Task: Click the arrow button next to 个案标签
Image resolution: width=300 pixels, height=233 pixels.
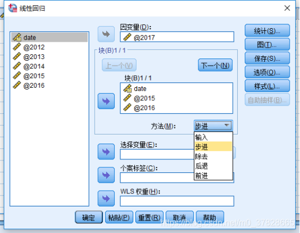Action: tap(106, 175)
